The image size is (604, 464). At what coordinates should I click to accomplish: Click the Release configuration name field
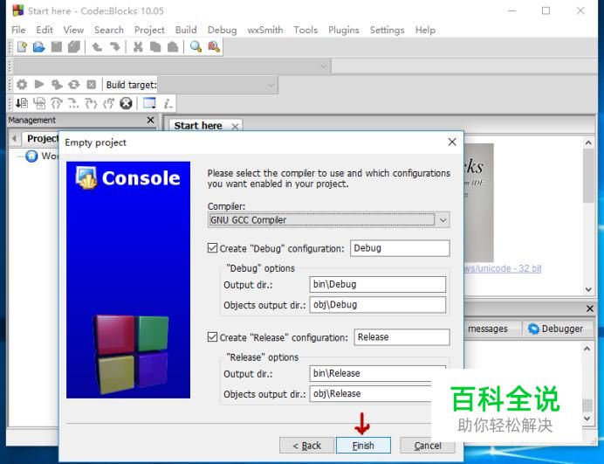402,337
